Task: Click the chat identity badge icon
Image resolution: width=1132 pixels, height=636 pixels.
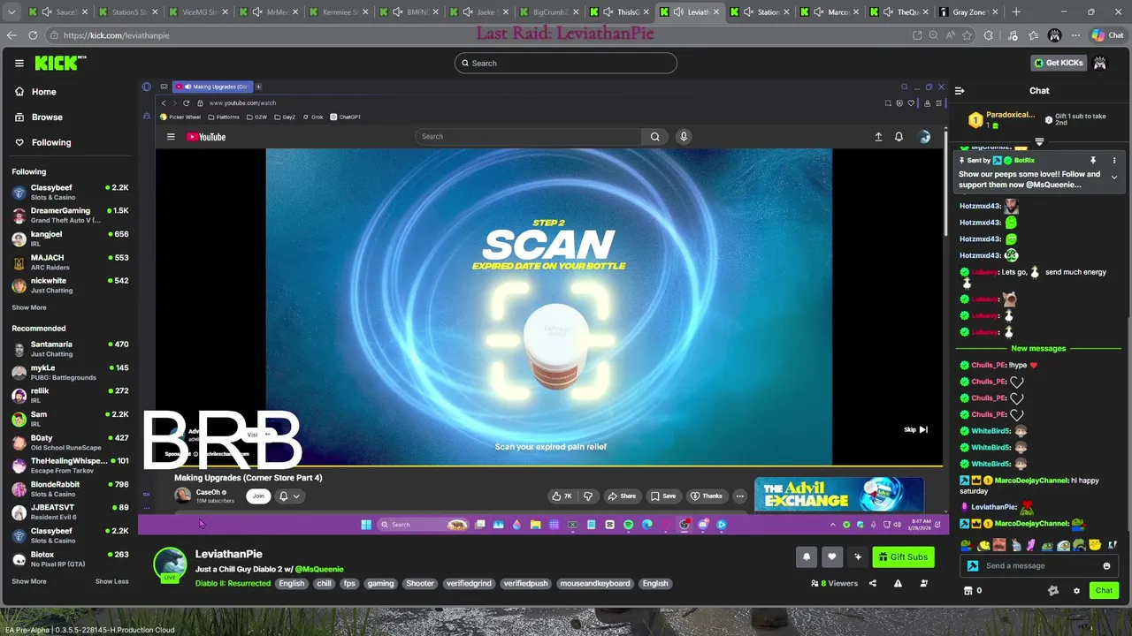Action: 973,565
